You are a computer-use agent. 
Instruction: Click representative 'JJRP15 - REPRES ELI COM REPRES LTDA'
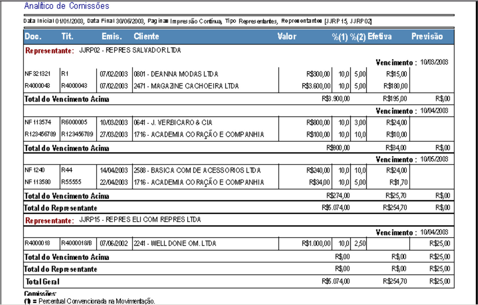point(140,220)
